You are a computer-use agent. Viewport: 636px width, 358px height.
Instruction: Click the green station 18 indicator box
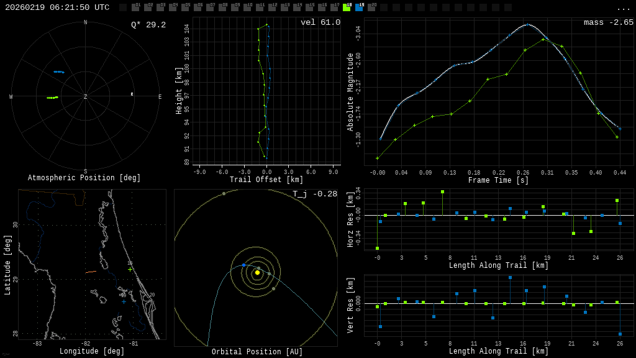[x=347, y=7]
